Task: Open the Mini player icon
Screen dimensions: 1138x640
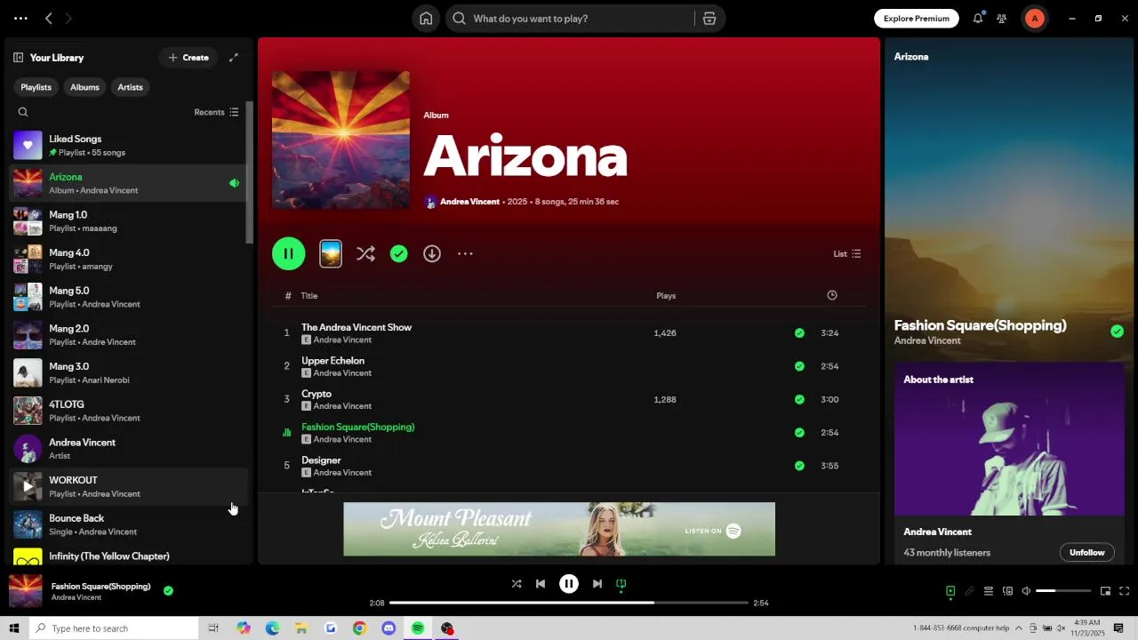Action: tap(1105, 591)
